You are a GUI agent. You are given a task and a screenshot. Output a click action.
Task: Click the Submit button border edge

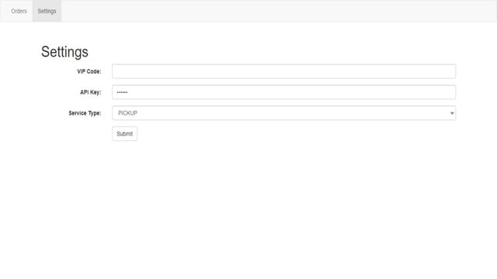[112, 134]
